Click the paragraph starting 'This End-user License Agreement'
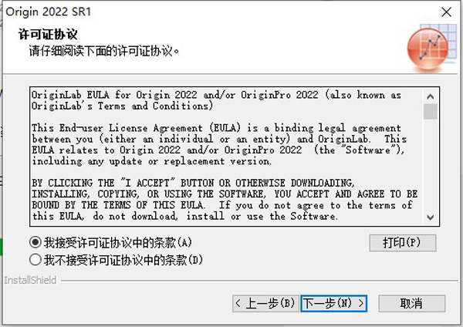This screenshot has width=463, height=327. tap(219, 145)
